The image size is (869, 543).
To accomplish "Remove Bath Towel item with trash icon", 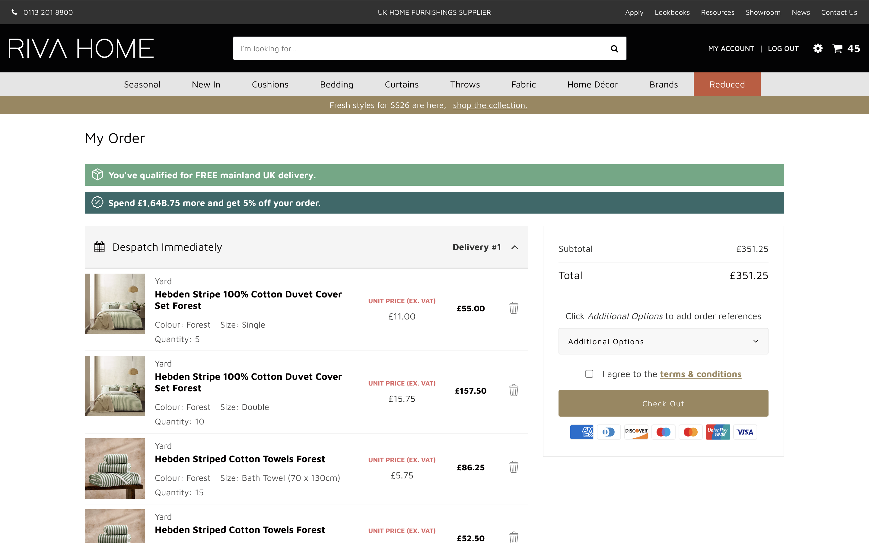I will click(x=514, y=467).
